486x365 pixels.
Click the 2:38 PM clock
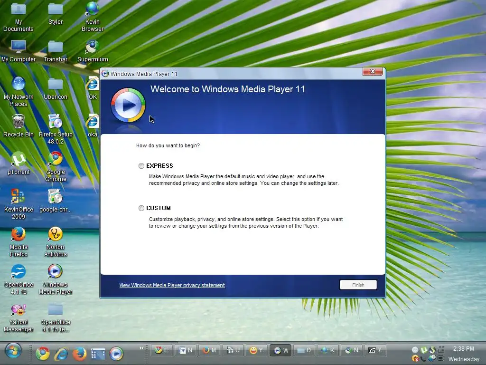pos(463,348)
